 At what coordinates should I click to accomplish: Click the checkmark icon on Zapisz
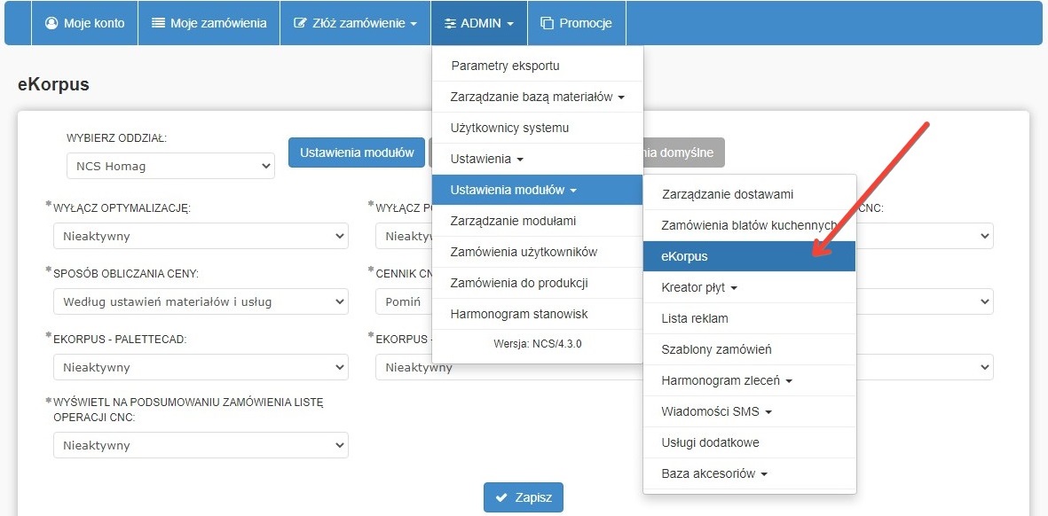pos(502,497)
